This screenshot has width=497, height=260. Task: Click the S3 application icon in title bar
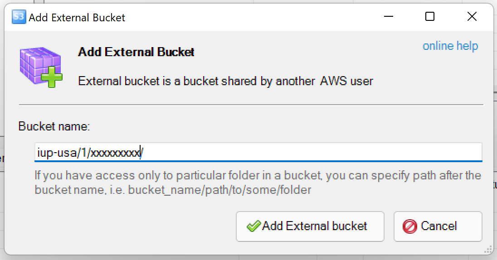tap(19, 17)
